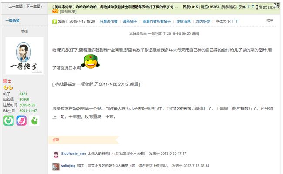Viewport: 283px width, 174px height.
Task: Open 查看作者所有帖子 link
Action: coord(156,21)
